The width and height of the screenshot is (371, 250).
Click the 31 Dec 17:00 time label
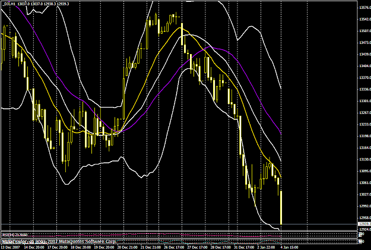(x=245, y=248)
